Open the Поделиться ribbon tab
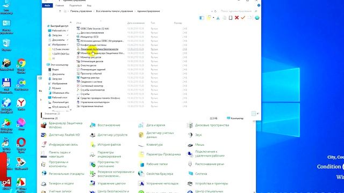The height and width of the screenshot is (193, 344). (75, 5)
